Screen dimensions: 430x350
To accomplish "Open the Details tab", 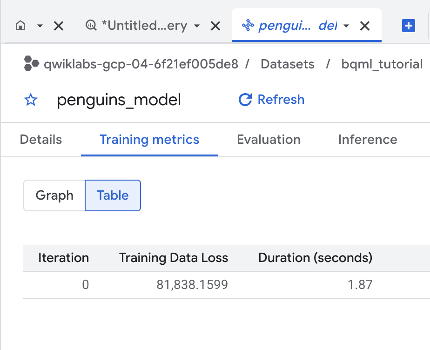I will pos(40,140).
